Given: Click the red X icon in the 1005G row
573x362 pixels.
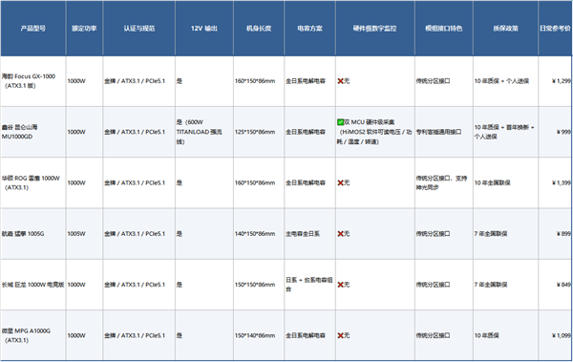Looking at the screenshot, I should (340, 234).
